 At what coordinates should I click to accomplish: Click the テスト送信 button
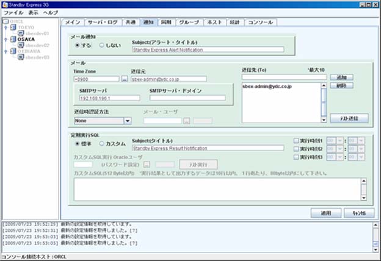click(x=349, y=118)
